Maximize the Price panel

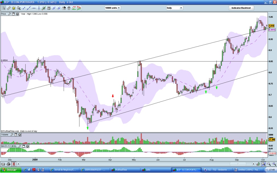click(x=13, y=14)
